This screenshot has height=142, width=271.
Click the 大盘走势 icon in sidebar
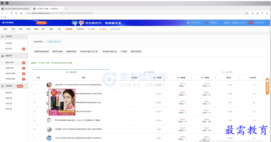coord(3,86)
